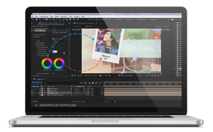Click the Shadow Tint color wheel

[x=47, y=64]
